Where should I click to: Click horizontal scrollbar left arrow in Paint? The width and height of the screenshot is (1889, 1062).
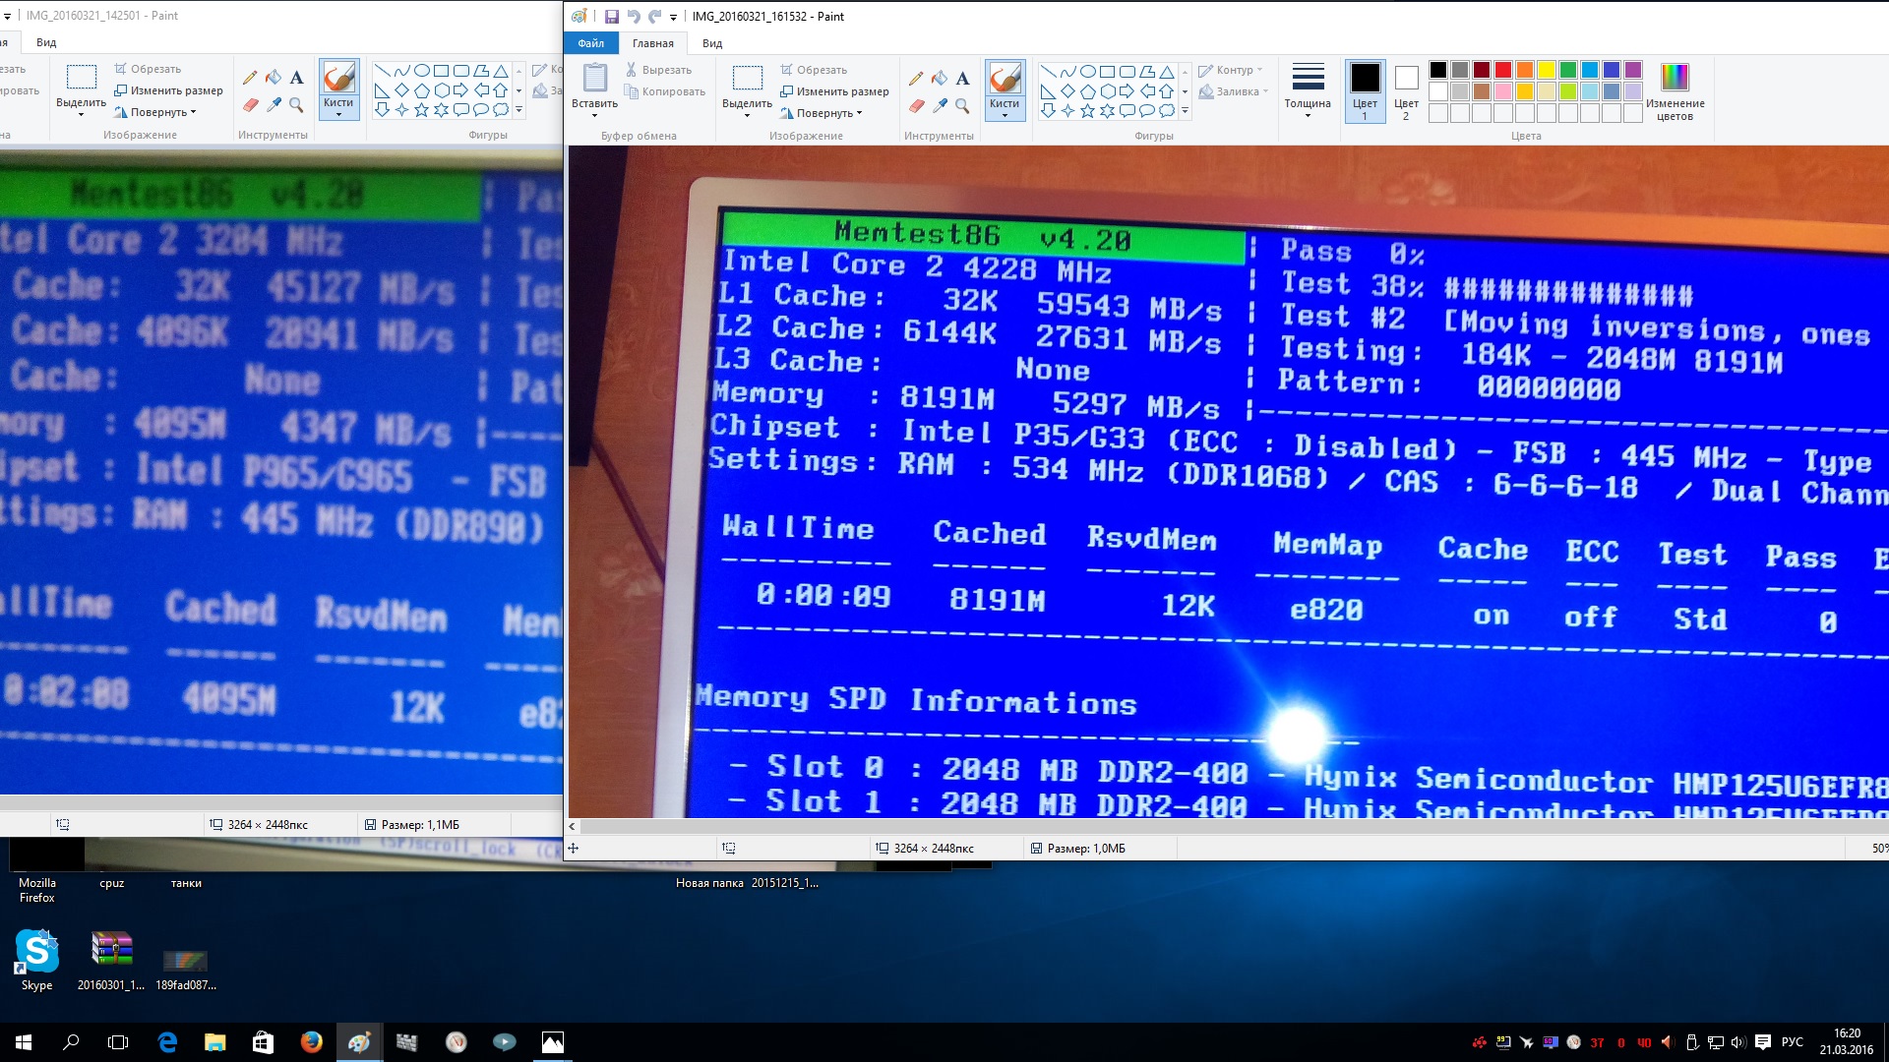click(572, 827)
